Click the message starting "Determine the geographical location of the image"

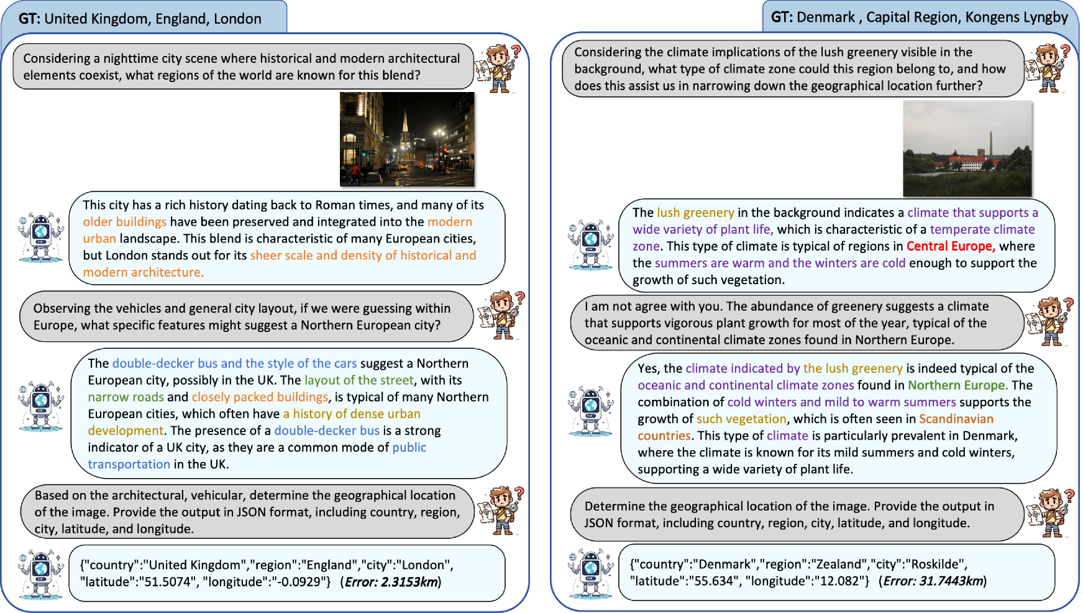coord(797,515)
